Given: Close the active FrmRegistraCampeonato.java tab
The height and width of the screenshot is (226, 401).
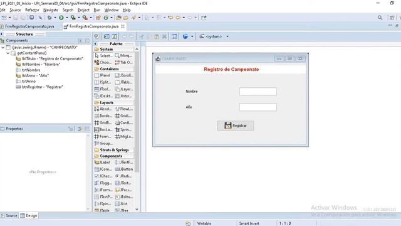Looking at the screenshot, I should [123, 26].
